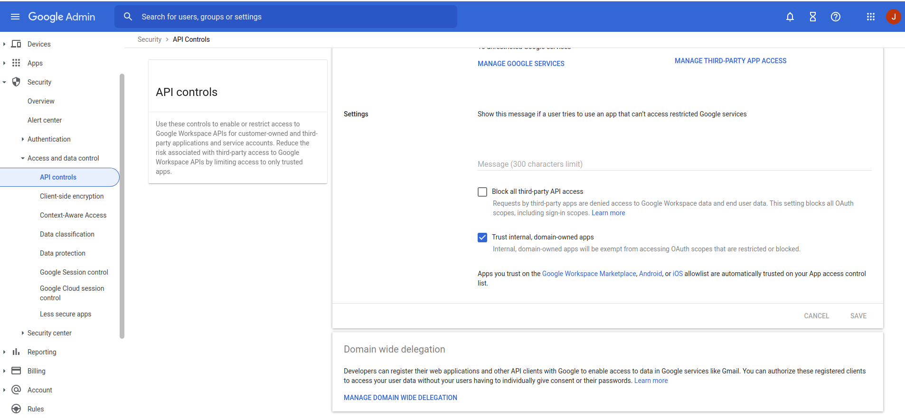This screenshot has height=420, width=905.
Task: Open the notifications bell
Action: click(790, 17)
